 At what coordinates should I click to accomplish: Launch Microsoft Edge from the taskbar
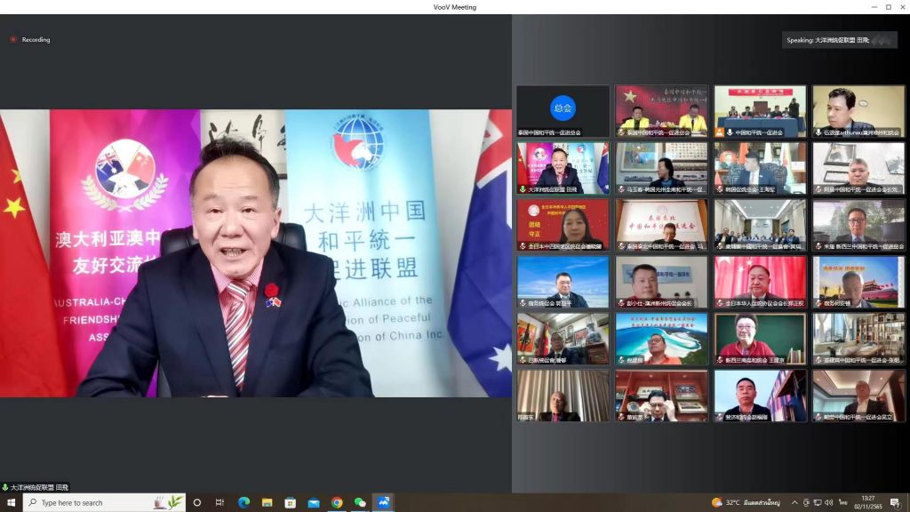[243, 503]
